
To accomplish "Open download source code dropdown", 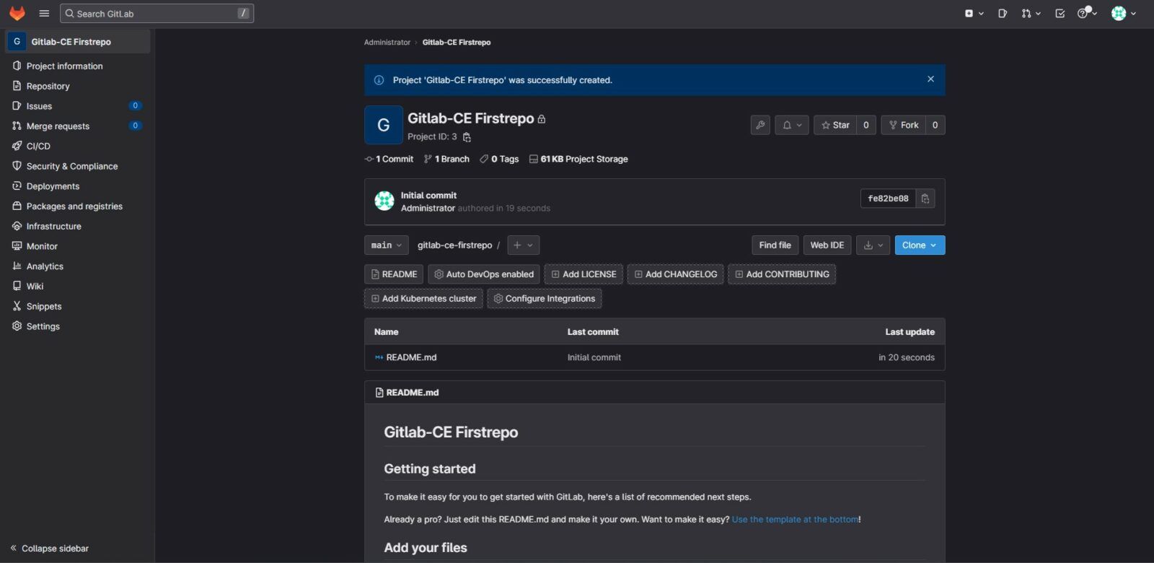I will pos(873,245).
